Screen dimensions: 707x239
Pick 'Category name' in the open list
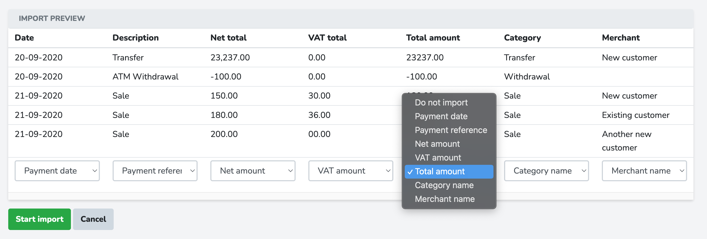tap(444, 185)
